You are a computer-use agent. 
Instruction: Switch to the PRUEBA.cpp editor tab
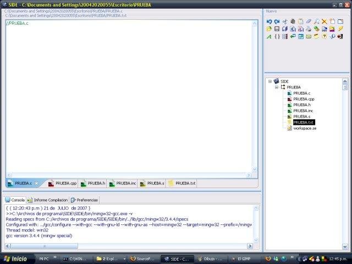(x=62, y=183)
